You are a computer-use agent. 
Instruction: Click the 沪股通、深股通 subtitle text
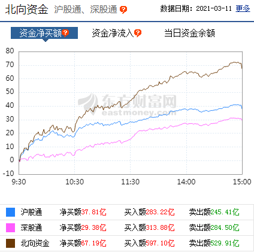tap(86, 10)
